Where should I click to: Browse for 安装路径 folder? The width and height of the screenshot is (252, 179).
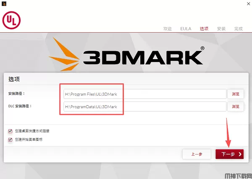point(236,94)
